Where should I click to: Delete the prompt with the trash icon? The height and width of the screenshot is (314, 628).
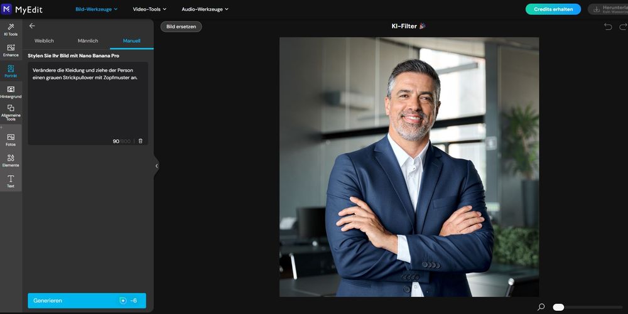click(140, 141)
